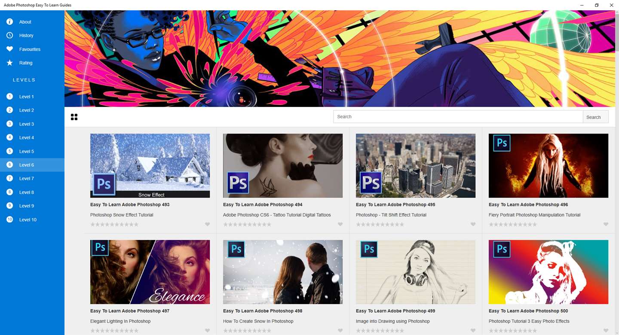Select the Level 7 numbered circle icon
619x335 pixels.
[9, 178]
